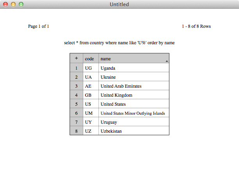Sort by the code column header

[x=91, y=58]
